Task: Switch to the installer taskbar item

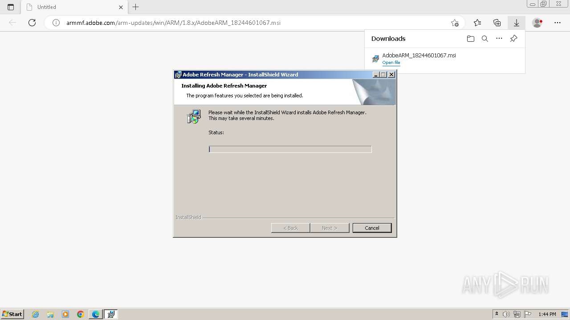Action: [111, 314]
